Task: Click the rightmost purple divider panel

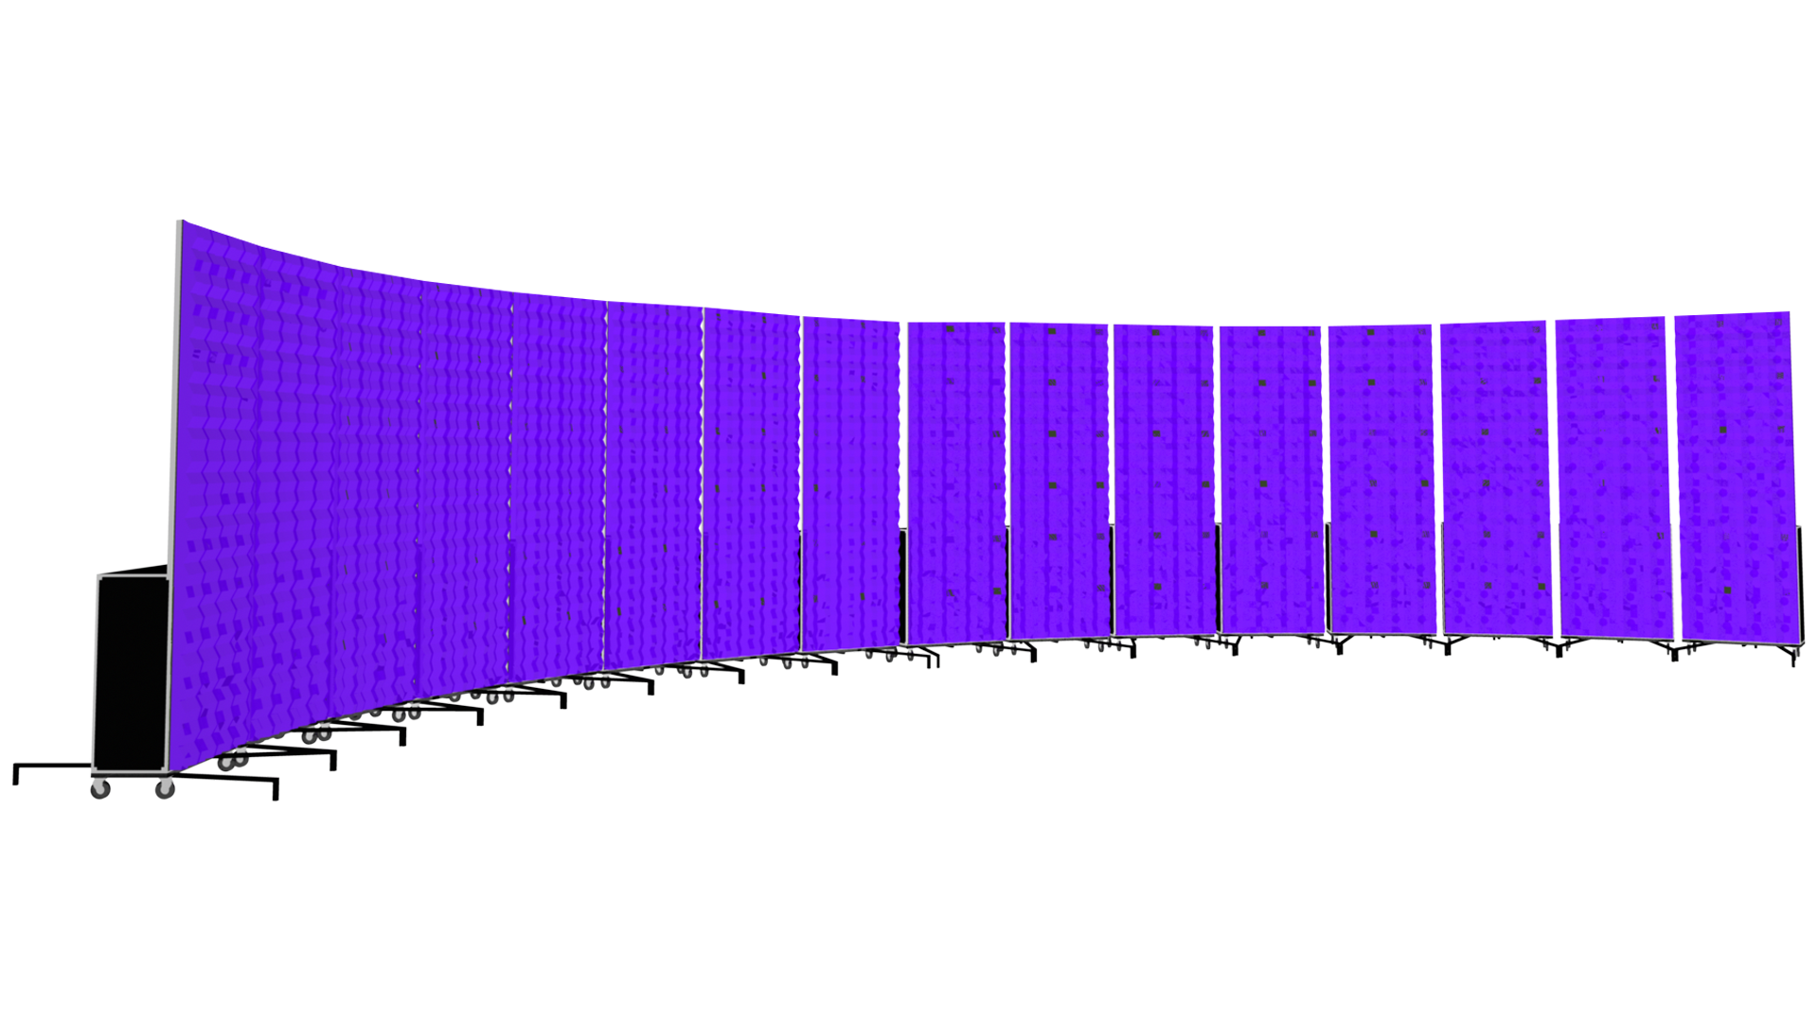Action: click(x=1734, y=426)
